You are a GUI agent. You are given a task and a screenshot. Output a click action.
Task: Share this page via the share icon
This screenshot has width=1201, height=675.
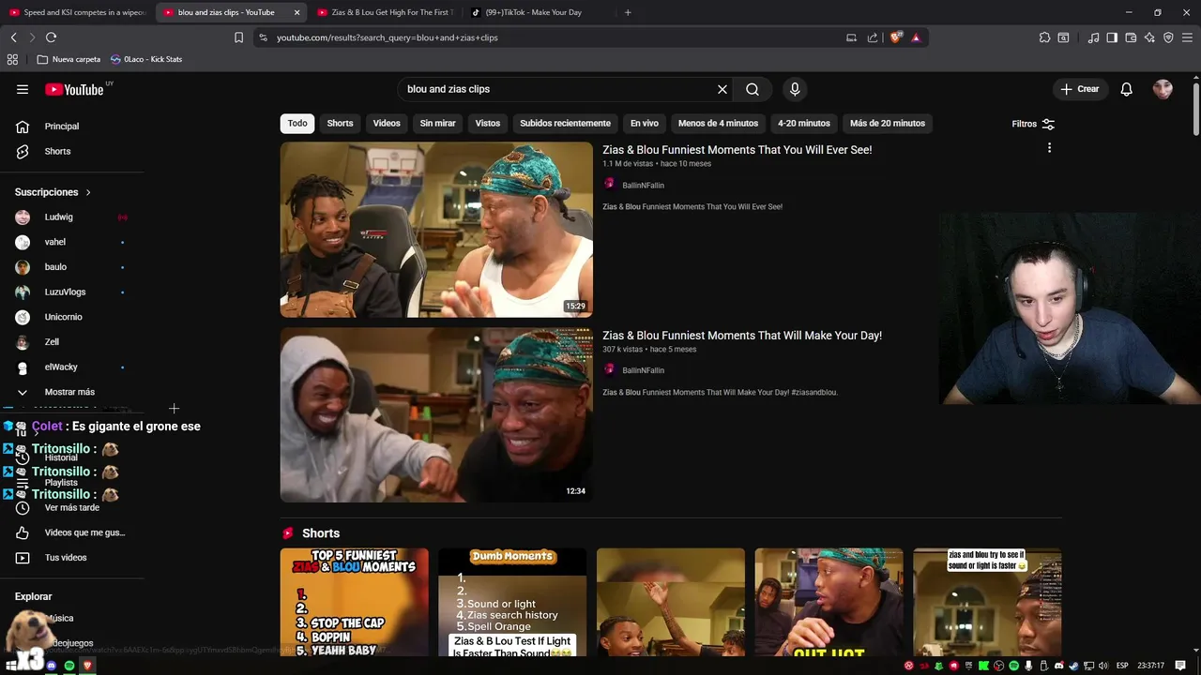click(873, 37)
